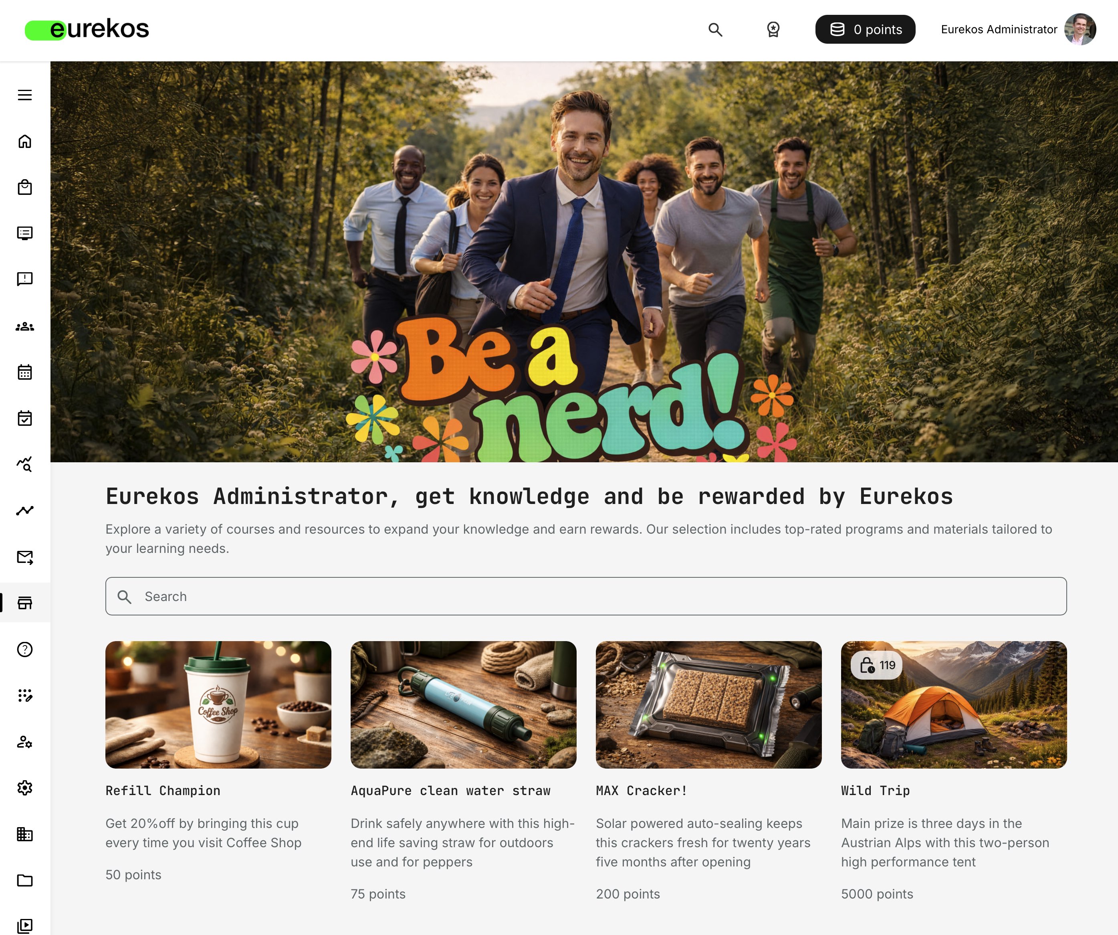Open the shopping bag sidebar icon
This screenshot has width=1118, height=935.
click(x=24, y=187)
